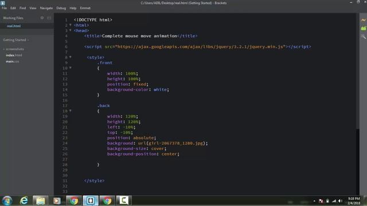The height and width of the screenshot is (206, 367).
Task: Fold the .back rule brace on line 18
Action: point(70,110)
